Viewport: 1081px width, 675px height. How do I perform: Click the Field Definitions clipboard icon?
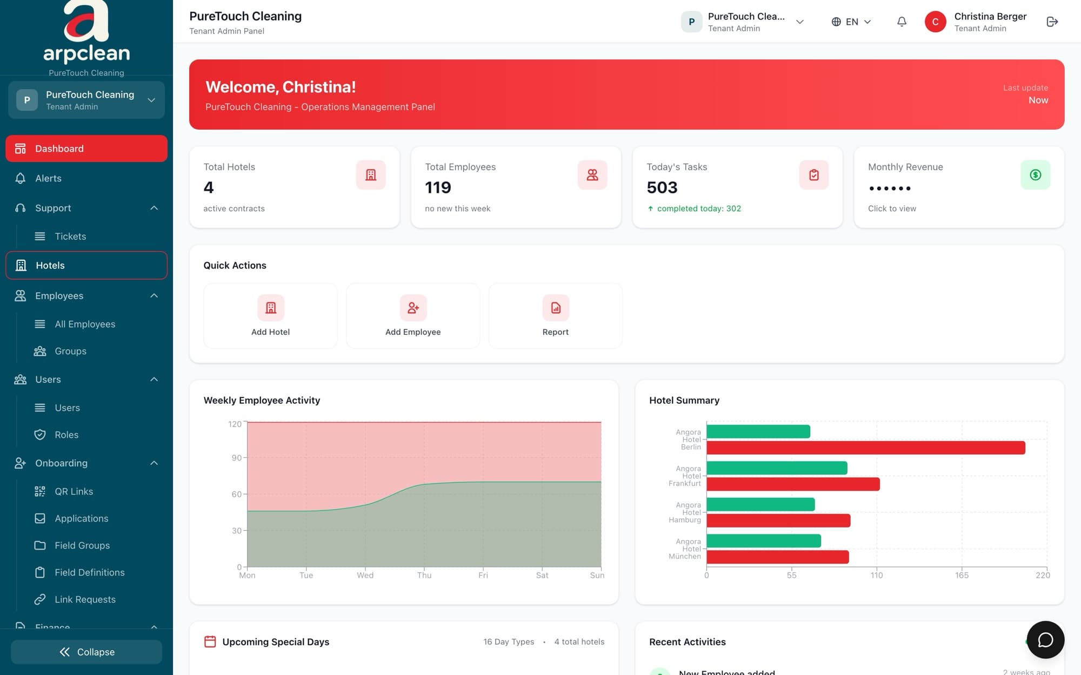pyautogui.click(x=40, y=572)
